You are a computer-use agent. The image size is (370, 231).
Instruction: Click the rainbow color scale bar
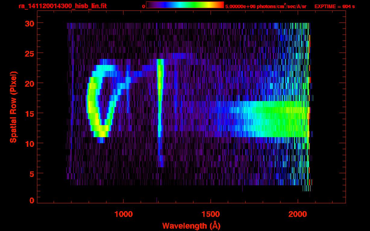tap(185, 5)
